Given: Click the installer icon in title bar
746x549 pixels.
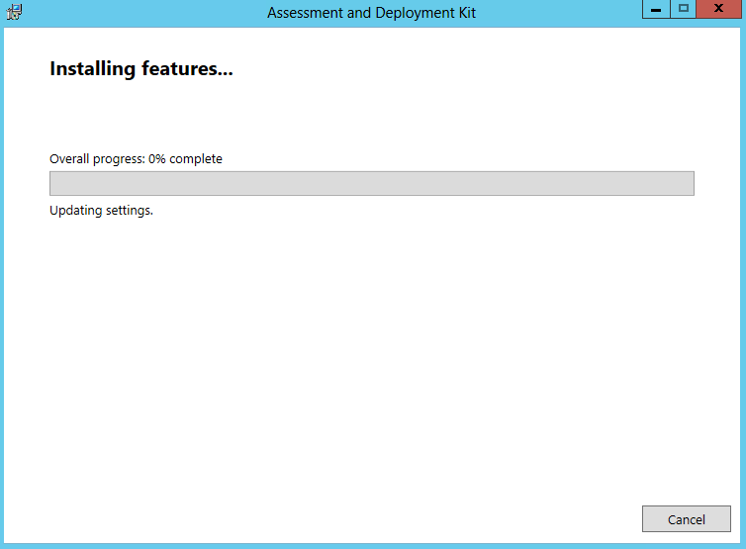Looking at the screenshot, I should [x=14, y=12].
